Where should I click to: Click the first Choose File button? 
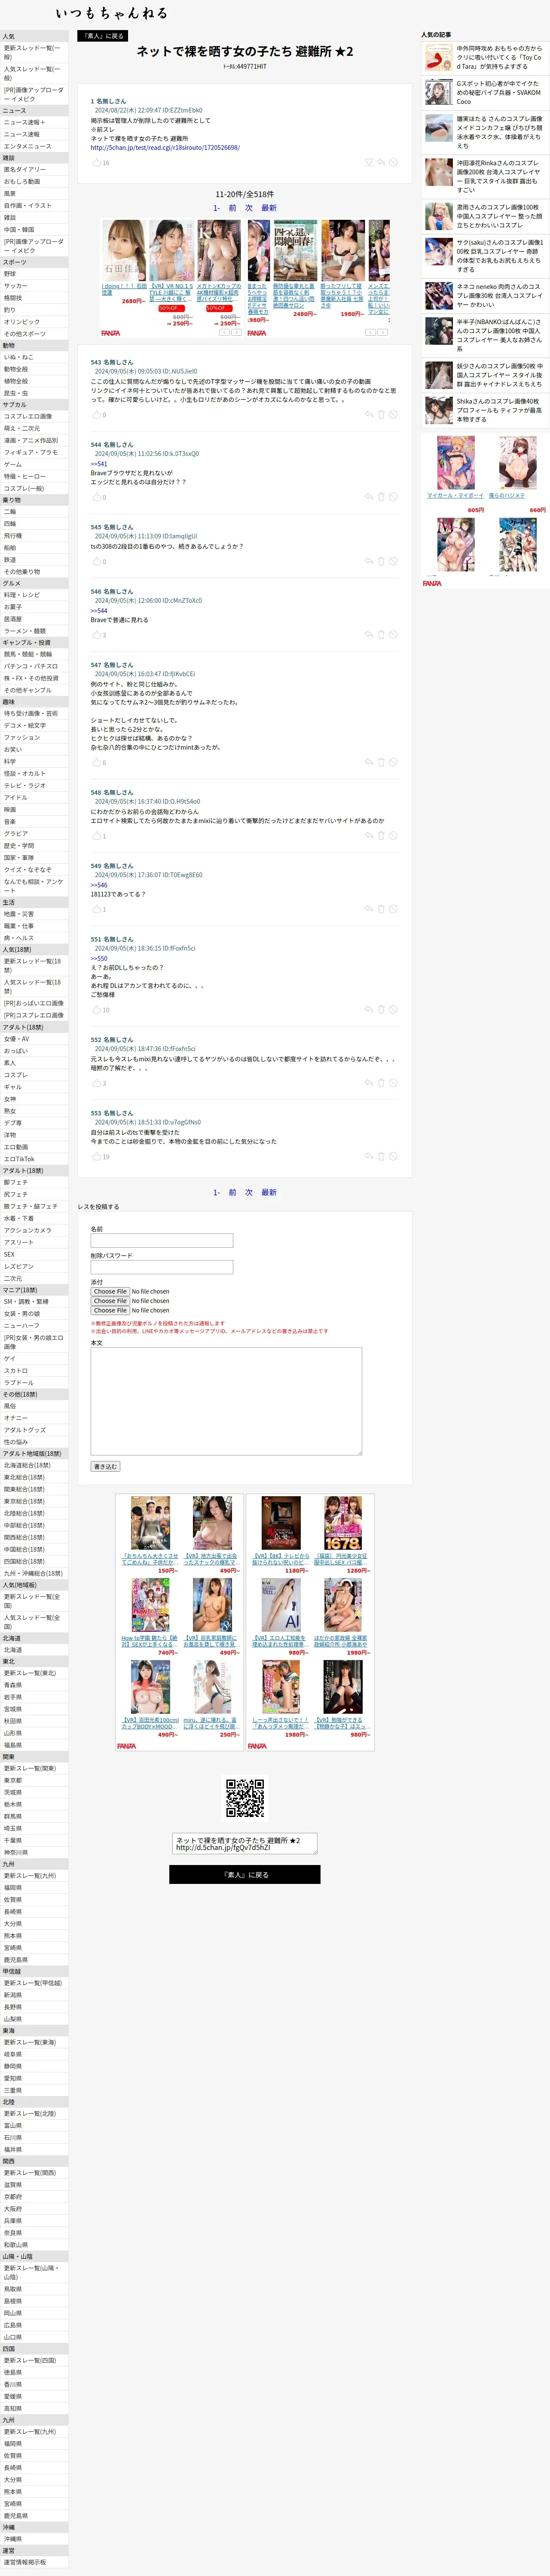tap(110, 1291)
